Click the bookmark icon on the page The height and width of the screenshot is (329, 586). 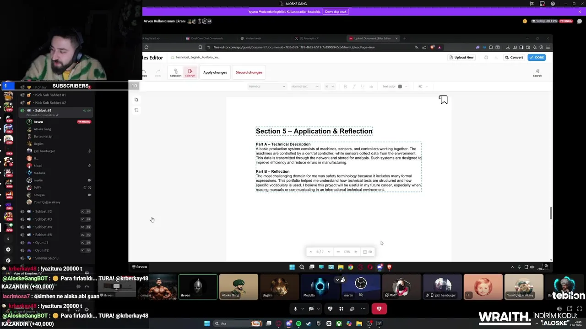[x=443, y=100]
